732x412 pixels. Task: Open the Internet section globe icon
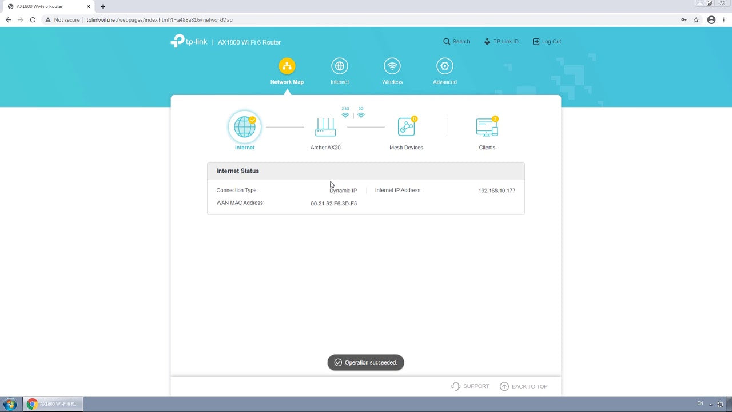[340, 65]
